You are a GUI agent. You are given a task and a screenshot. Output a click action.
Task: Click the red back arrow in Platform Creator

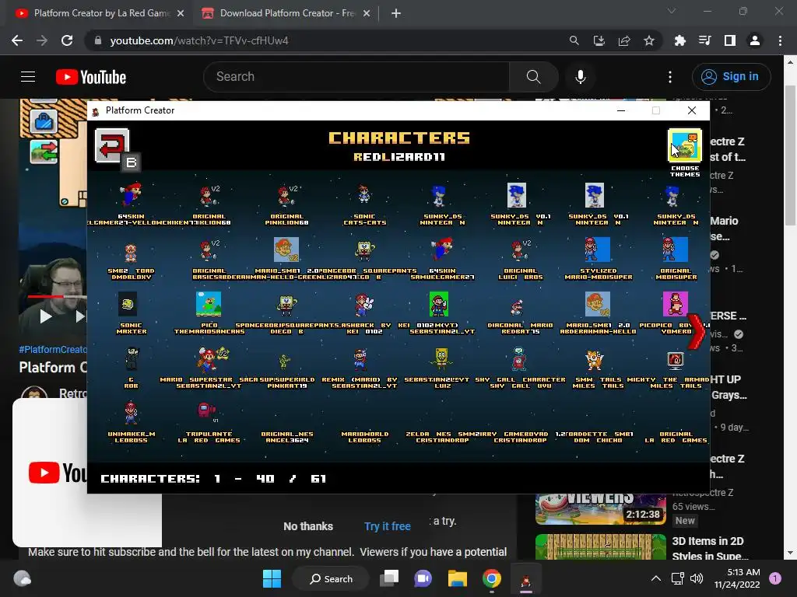[112, 145]
